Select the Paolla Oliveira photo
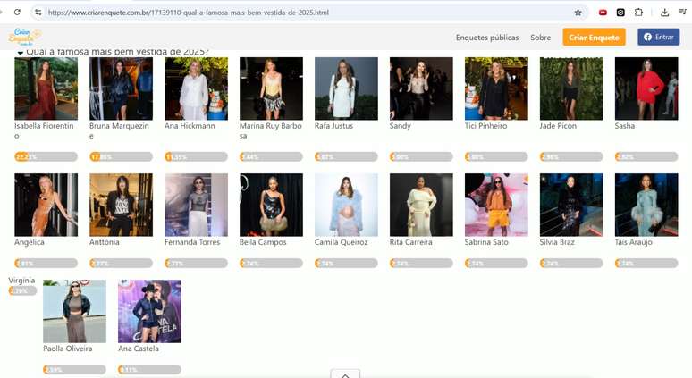The image size is (692, 378). [74, 311]
